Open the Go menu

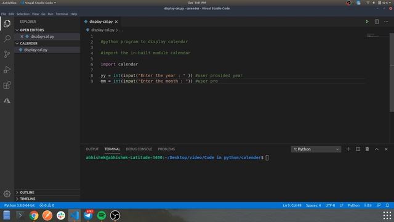pos(44,14)
